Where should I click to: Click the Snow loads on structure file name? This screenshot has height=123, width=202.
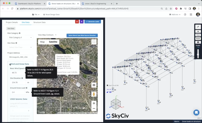pos(191,121)
